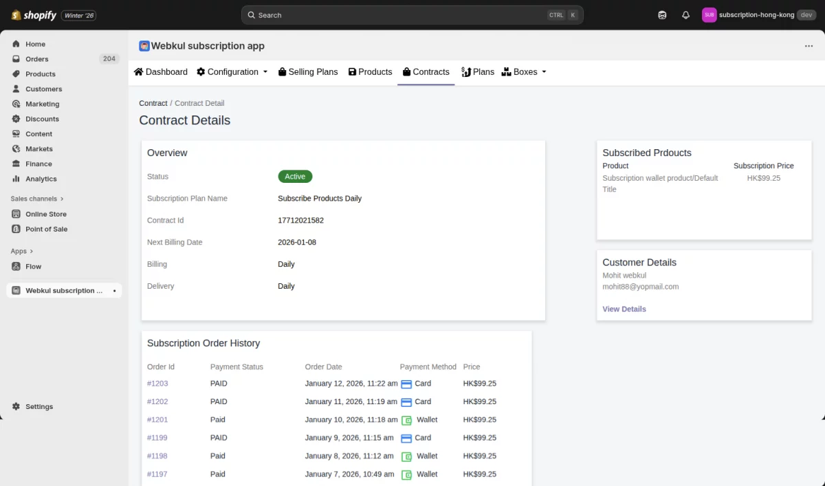The height and width of the screenshot is (486, 825).
Task: Click the three-dot more options icon
Action: [x=808, y=46]
